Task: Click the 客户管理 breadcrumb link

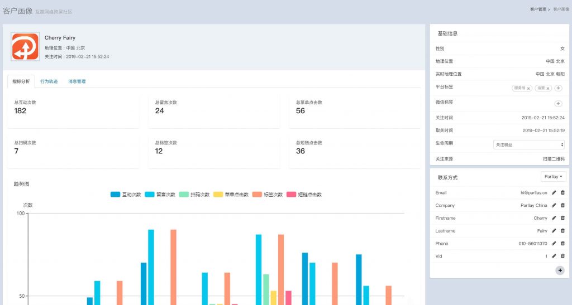Action: 538,9
